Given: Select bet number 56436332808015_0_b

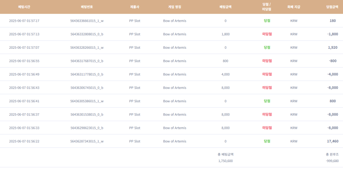Looking at the screenshot, I should coord(87,34).
